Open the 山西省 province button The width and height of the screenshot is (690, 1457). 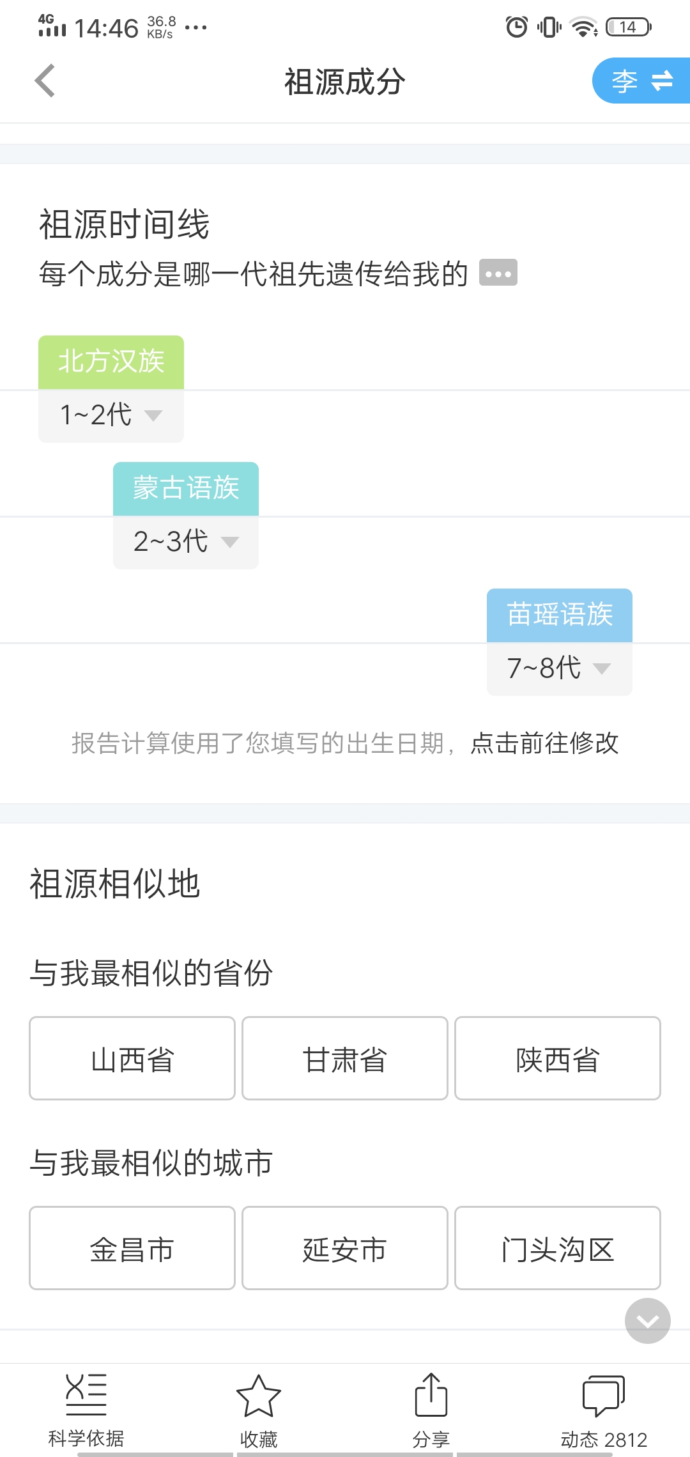coord(132,1058)
